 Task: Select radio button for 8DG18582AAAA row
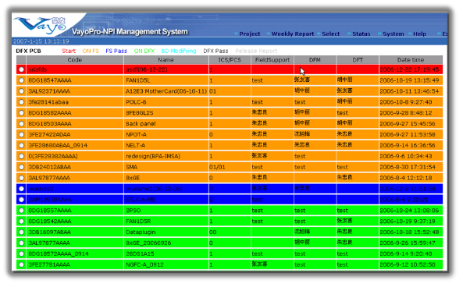point(21,112)
